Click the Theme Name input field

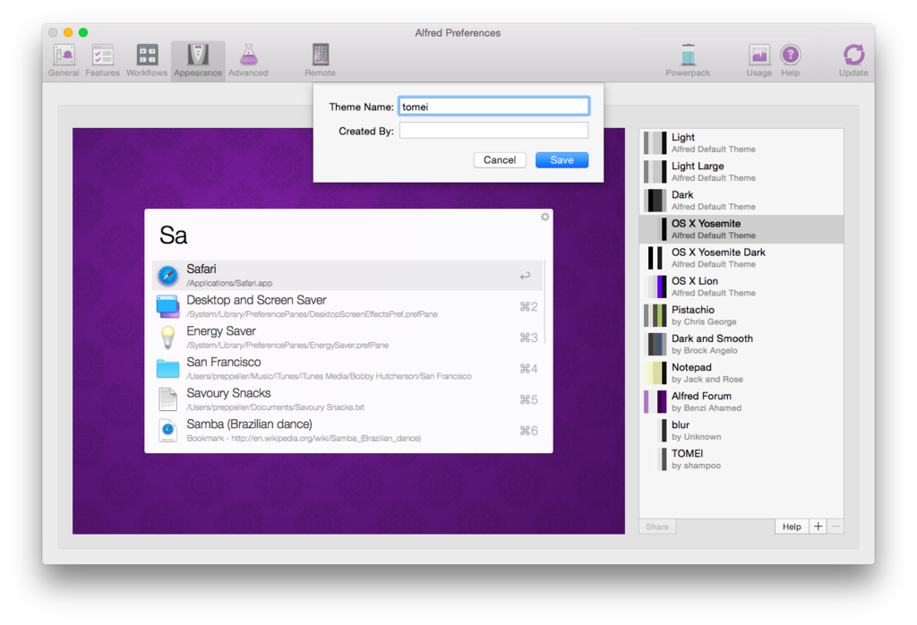pos(493,107)
